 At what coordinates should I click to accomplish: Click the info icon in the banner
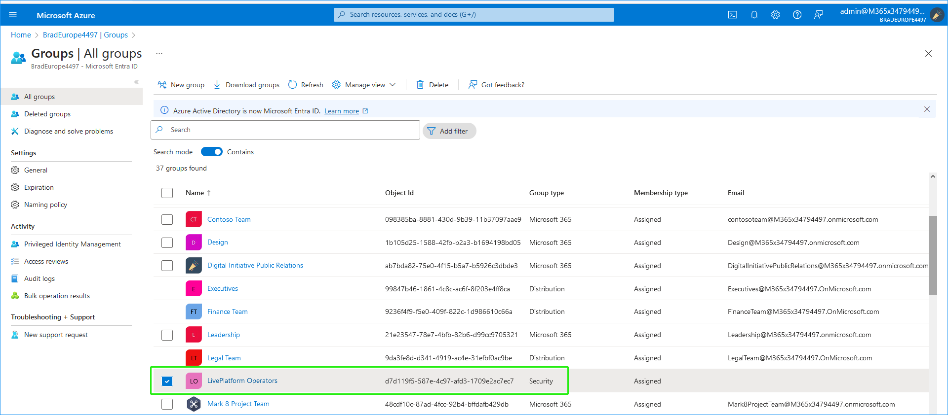(164, 110)
